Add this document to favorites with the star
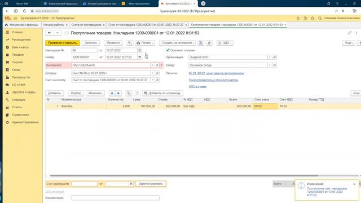This screenshot has width=361, height=203. [67, 33]
